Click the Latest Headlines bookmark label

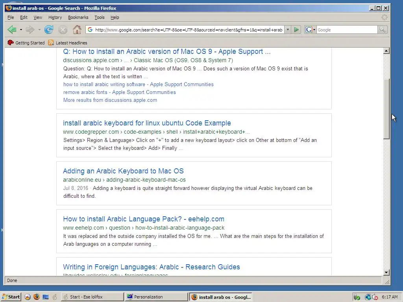coord(72,43)
